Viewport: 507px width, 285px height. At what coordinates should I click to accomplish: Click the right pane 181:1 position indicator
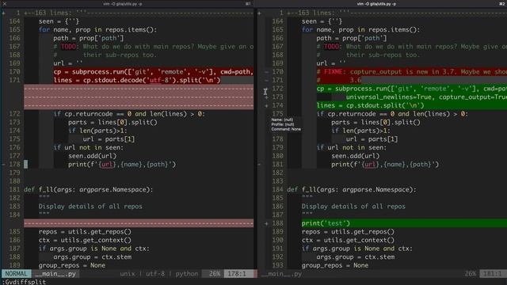pyautogui.click(x=493, y=274)
